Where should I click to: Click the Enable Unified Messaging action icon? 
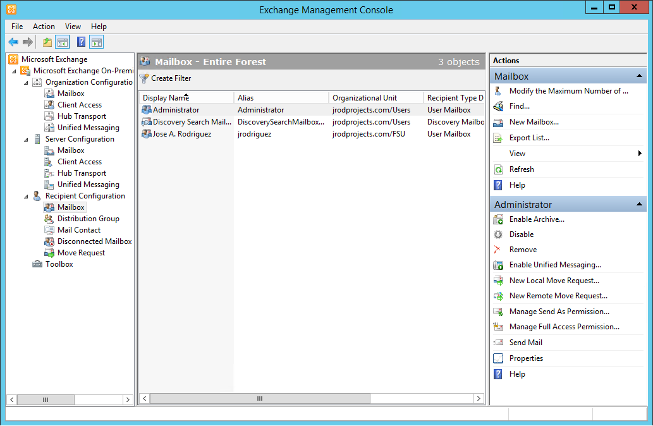pyautogui.click(x=498, y=265)
